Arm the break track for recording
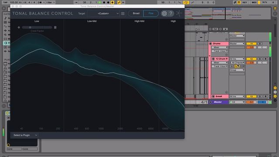 point(265,96)
